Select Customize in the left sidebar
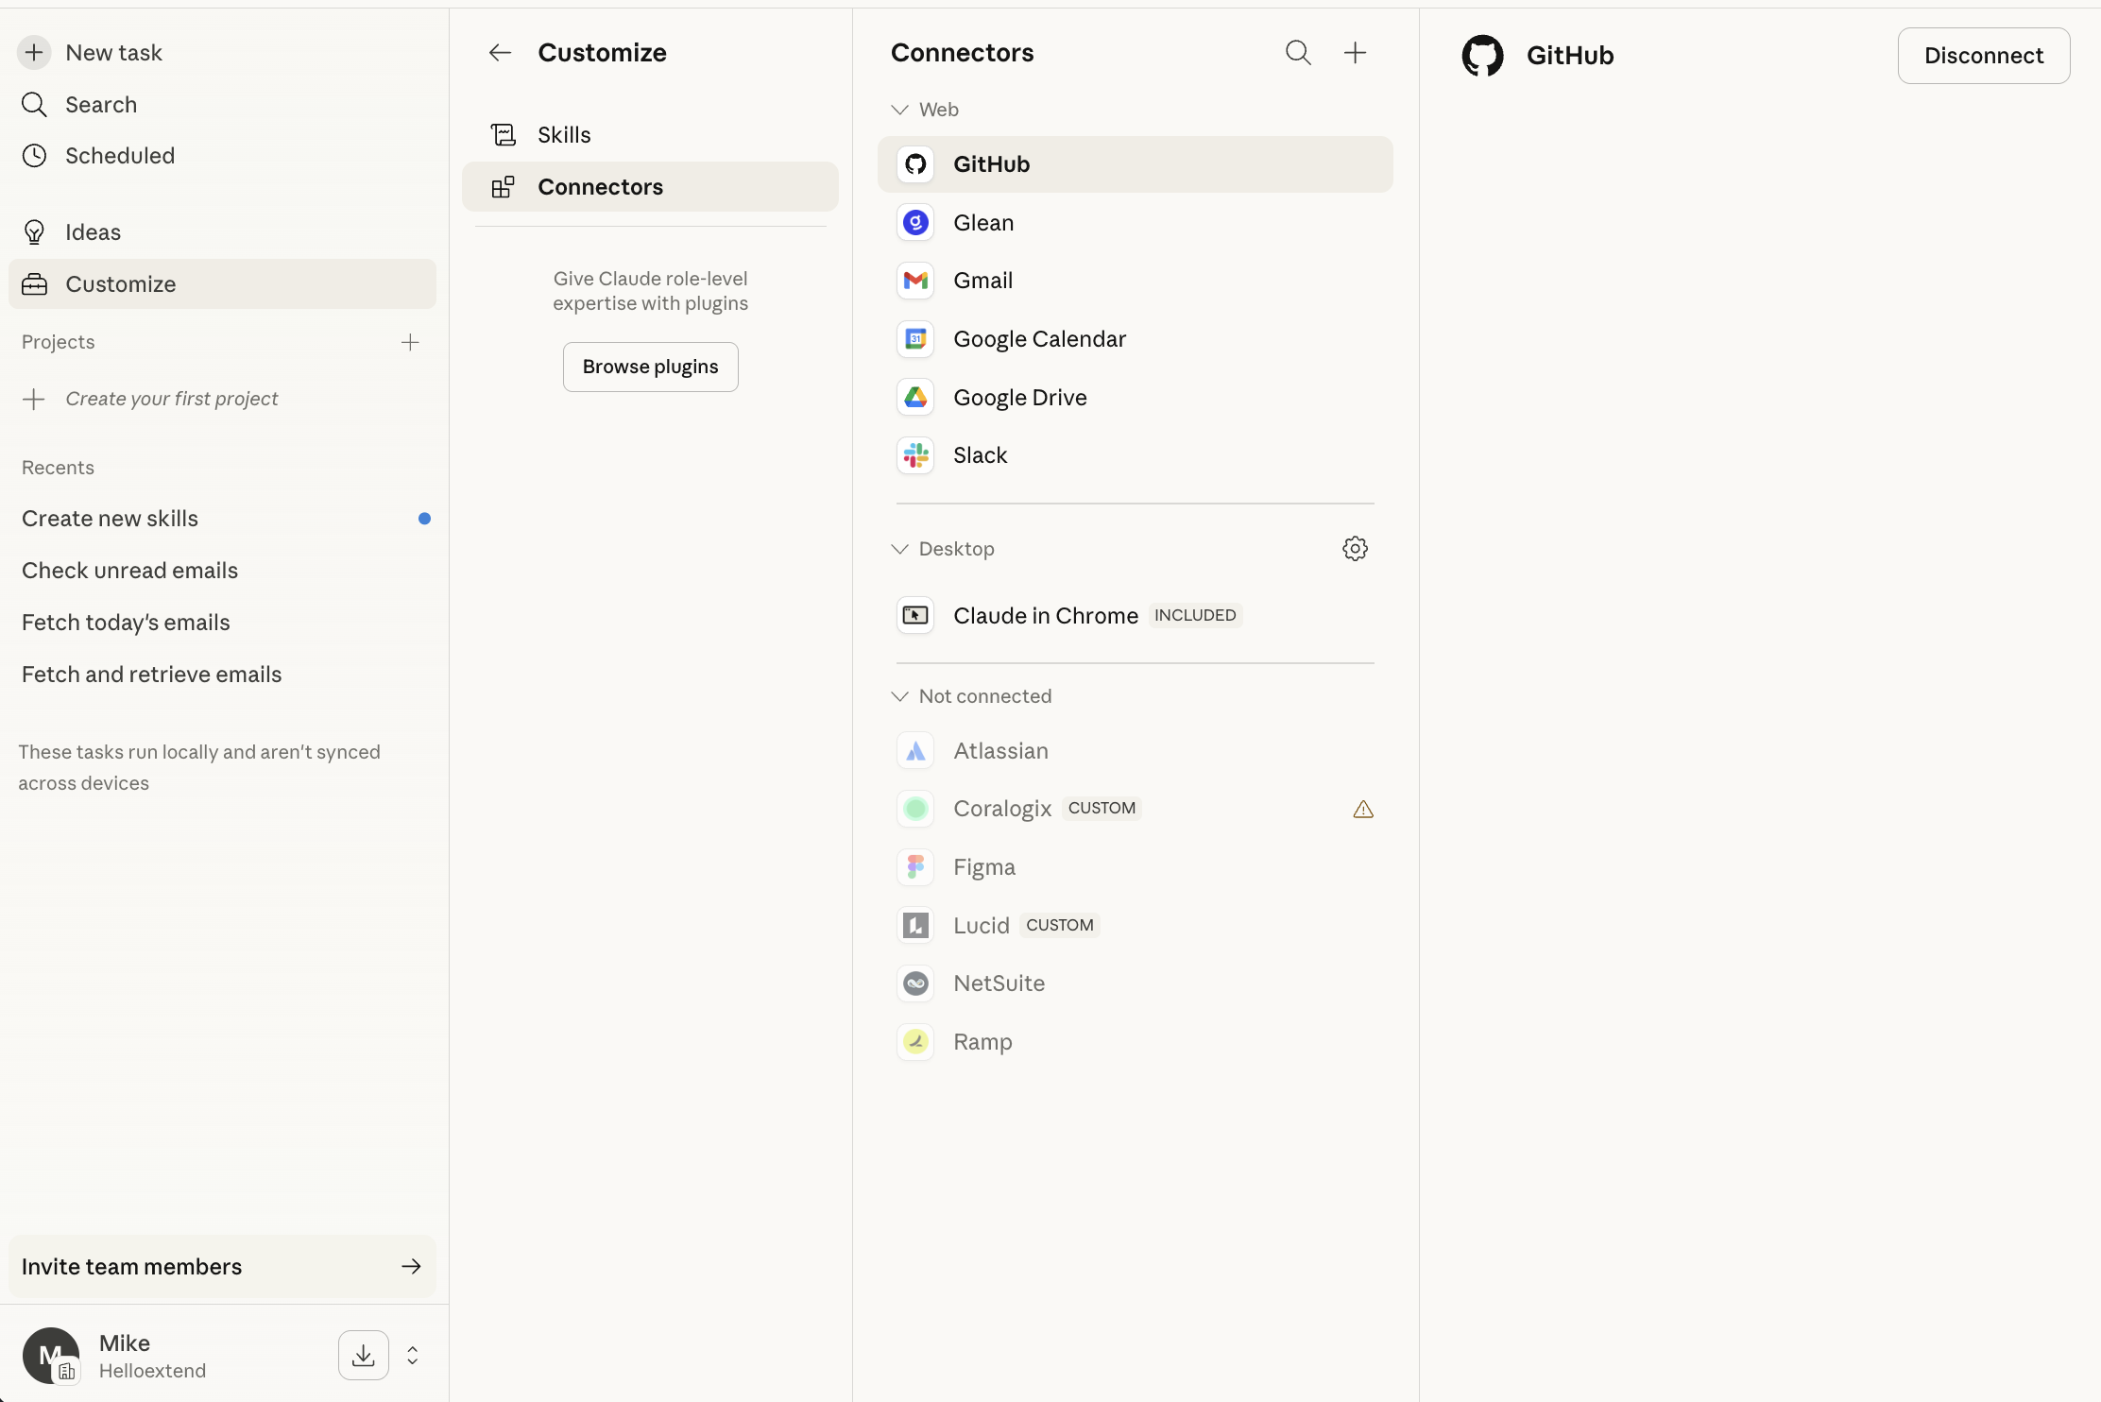2101x1402 pixels. pos(222,284)
